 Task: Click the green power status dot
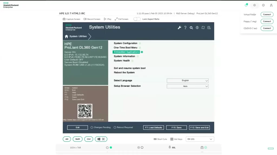(x=111, y=147)
